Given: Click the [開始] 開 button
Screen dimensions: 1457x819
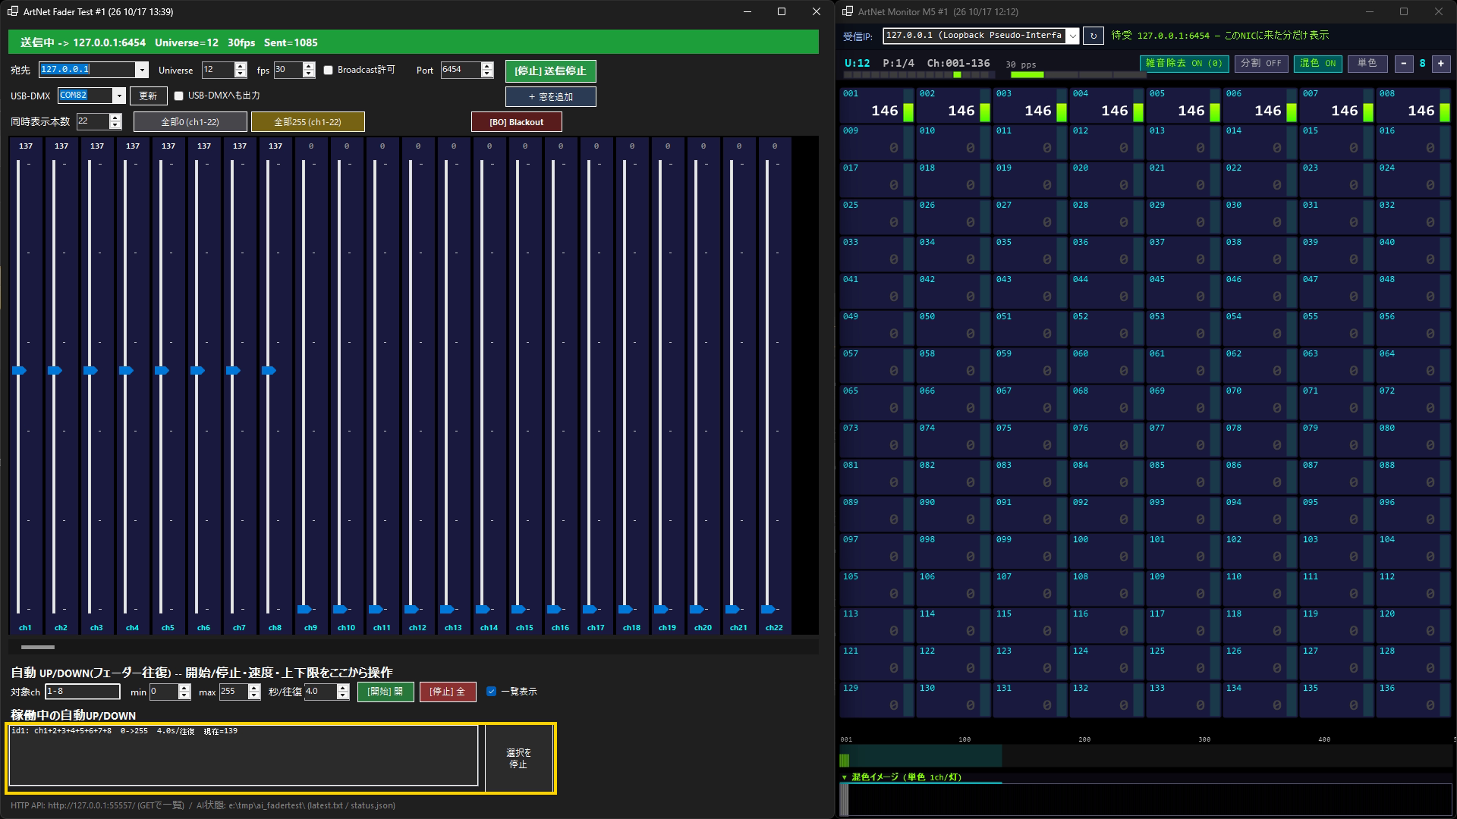Looking at the screenshot, I should pos(385,692).
